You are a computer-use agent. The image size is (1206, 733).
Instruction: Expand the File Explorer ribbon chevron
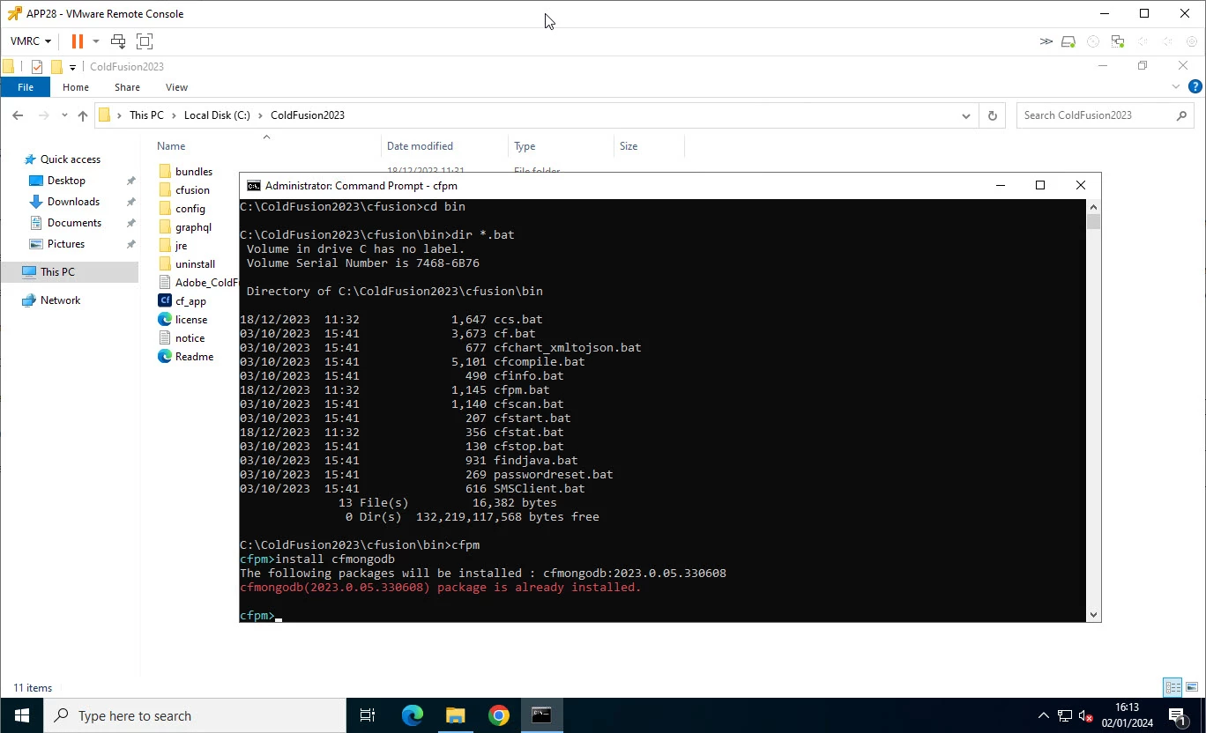click(x=1175, y=87)
